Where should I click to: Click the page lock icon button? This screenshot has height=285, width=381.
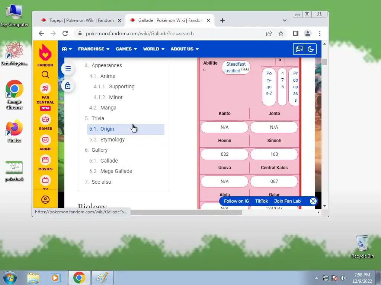[x=68, y=86]
